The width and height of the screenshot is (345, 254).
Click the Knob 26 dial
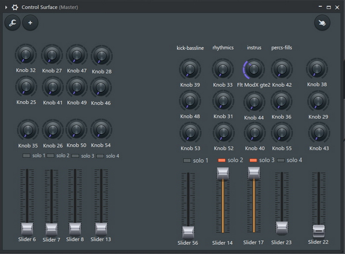pos(53,130)
